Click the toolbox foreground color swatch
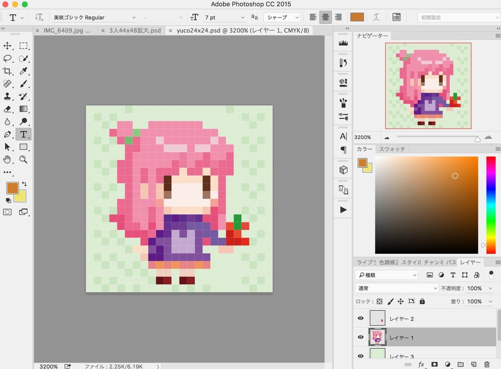This screenshot has height=369, width=501. pyautogui.click(x=13, y=188)
